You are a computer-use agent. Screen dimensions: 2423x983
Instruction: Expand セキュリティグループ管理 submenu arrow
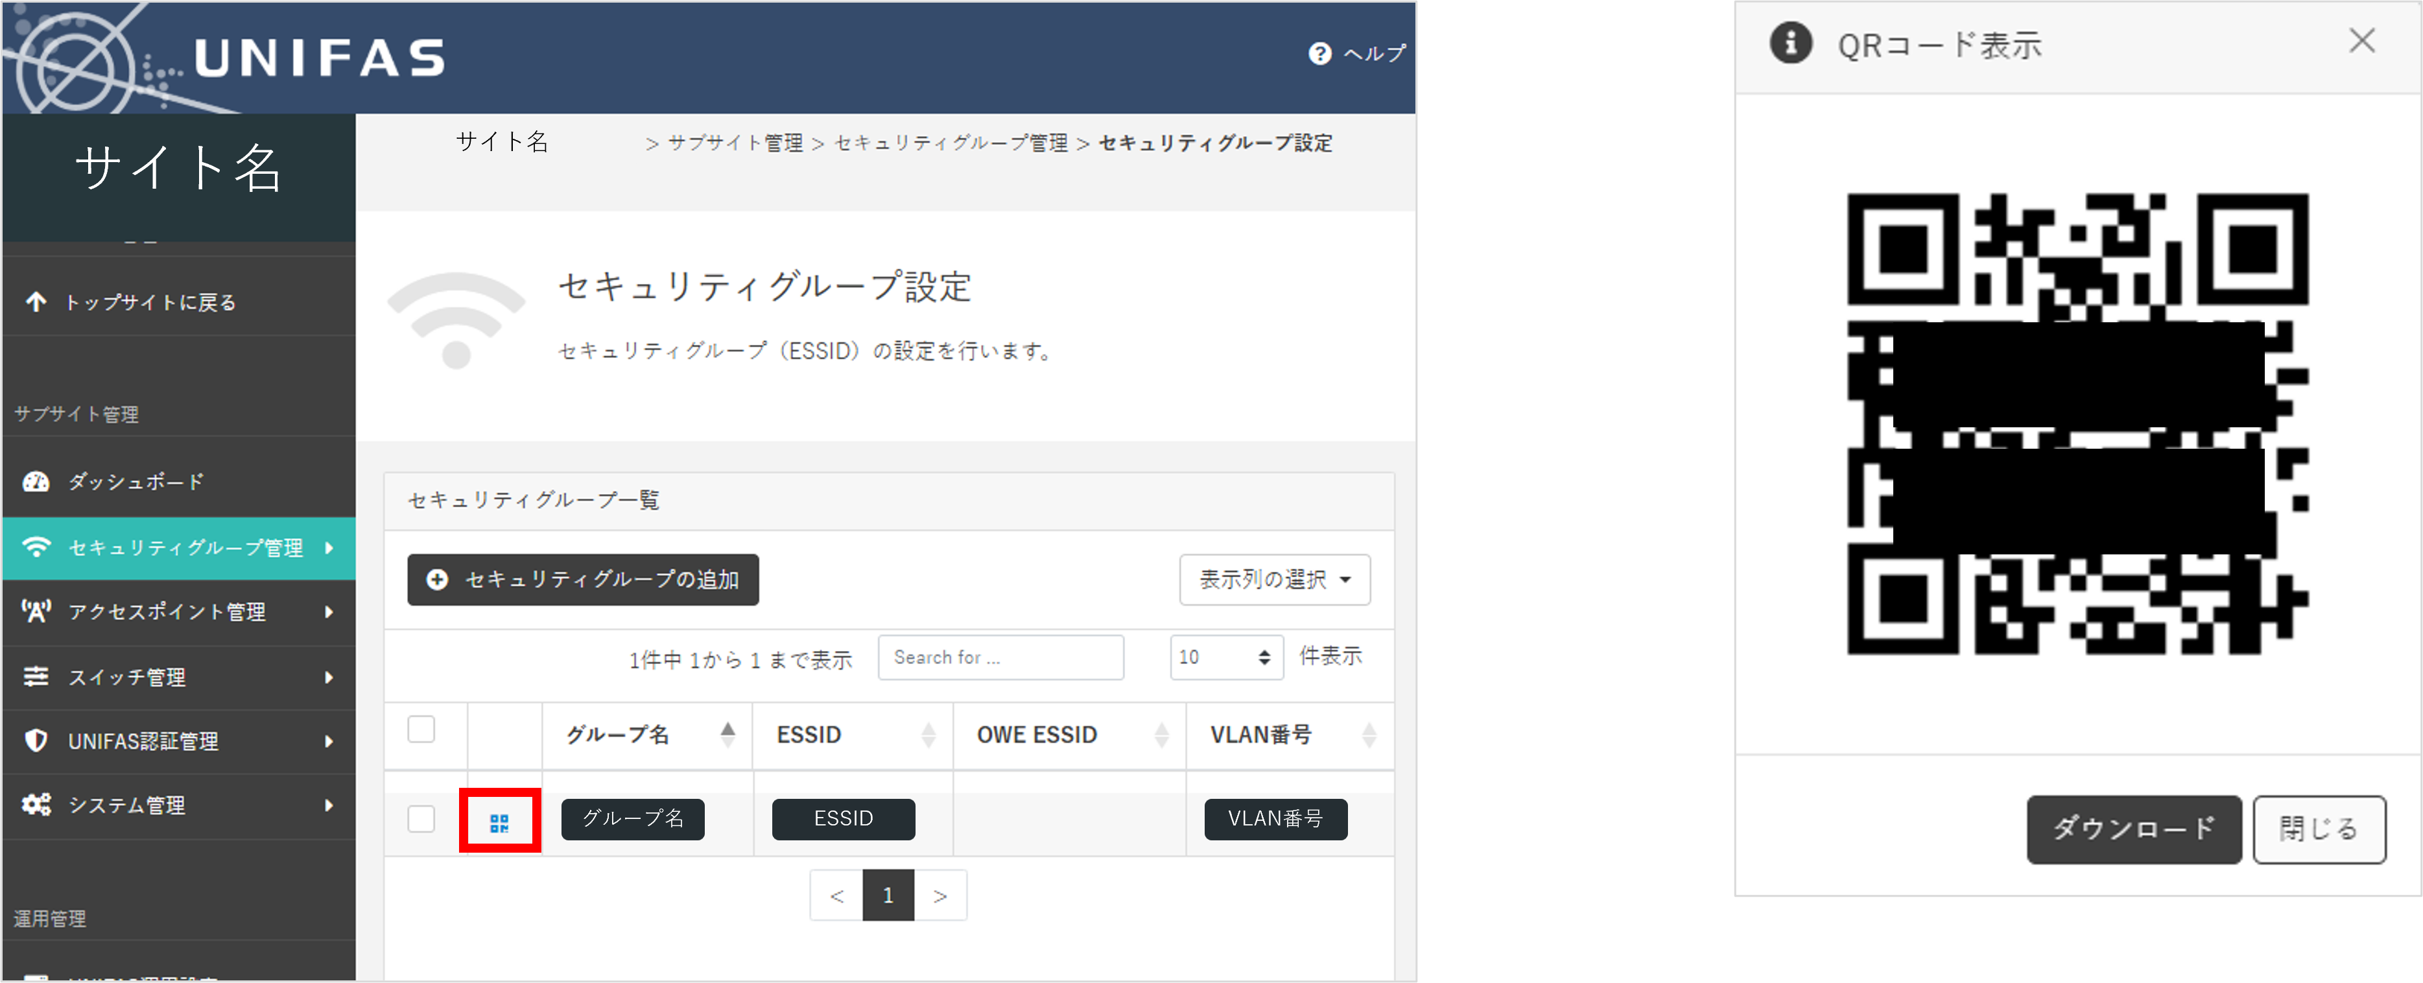(329, 547)
